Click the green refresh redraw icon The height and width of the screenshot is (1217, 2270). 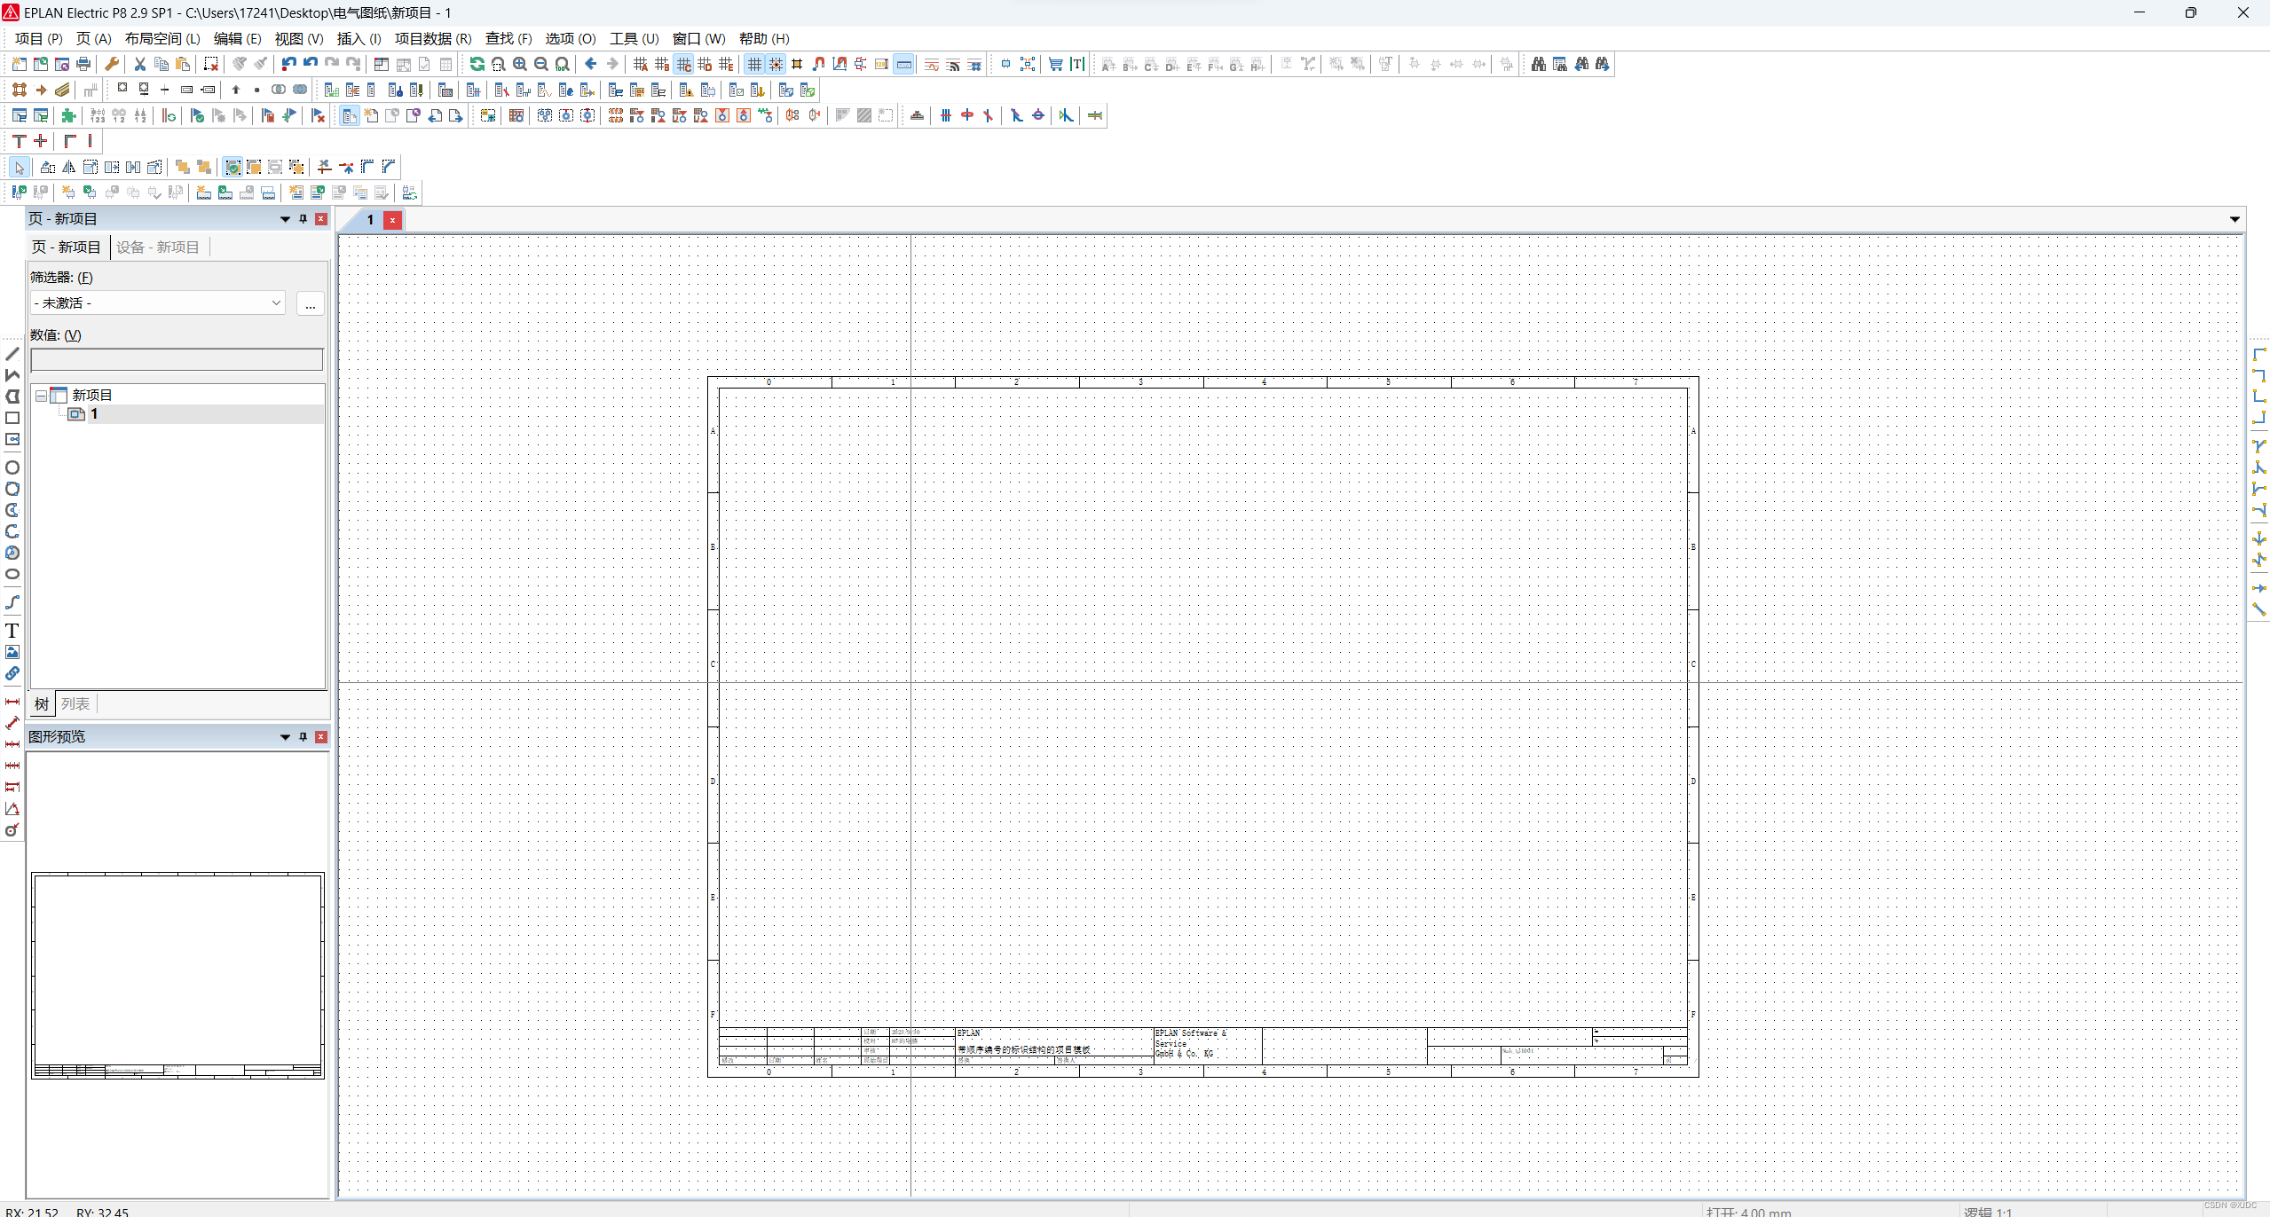pos(477,64)
